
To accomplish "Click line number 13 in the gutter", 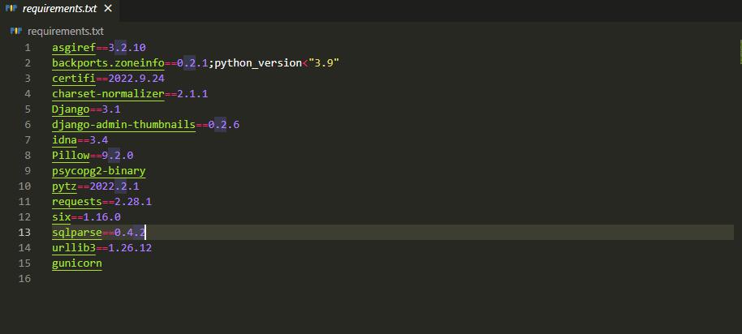I will pos(24,233).
